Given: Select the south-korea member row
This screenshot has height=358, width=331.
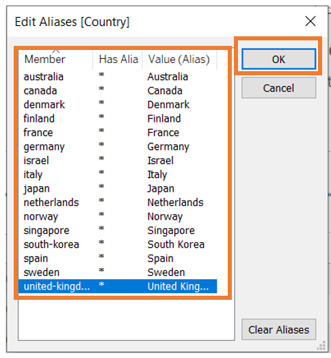Looking at the screenshot, I should click(x=118, y=244).
